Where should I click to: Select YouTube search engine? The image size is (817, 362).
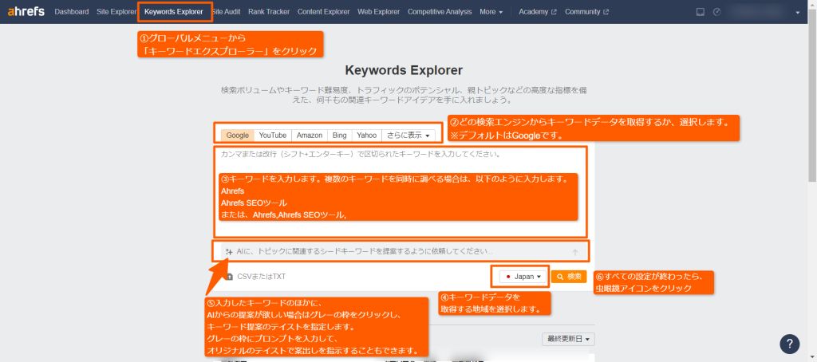pyautogui.click(x=273, y=136)
